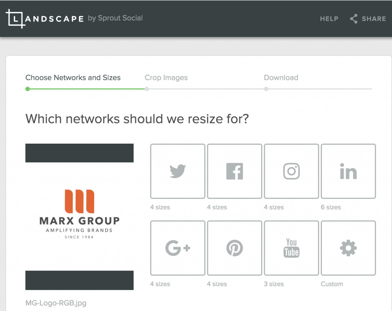
Task: Click 'by Sprout Social' text
Action: 115,18
